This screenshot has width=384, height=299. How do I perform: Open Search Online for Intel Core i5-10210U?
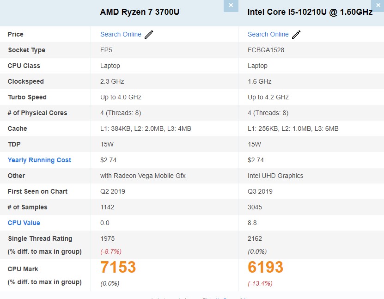pos(268,34)
